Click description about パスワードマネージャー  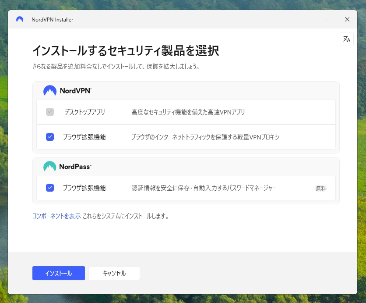pos(204,188)
